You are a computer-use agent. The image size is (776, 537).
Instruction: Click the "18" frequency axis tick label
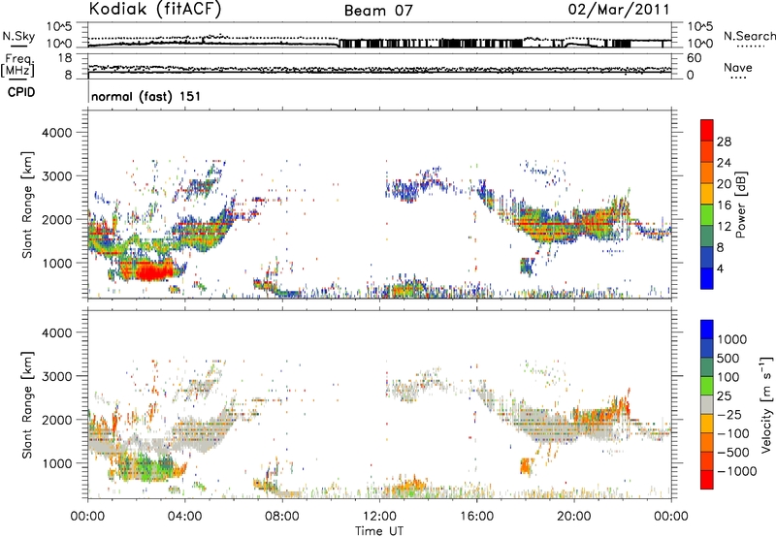[65, 58]
